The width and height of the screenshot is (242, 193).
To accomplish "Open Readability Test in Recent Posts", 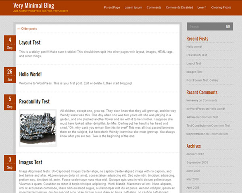I will tap(197, 55).
